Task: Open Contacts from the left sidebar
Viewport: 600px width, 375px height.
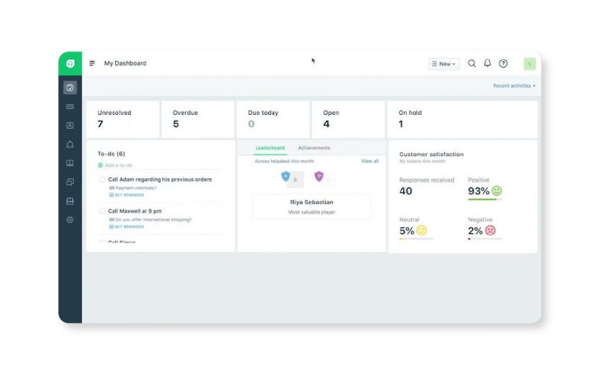Action: tap(70, 125)
